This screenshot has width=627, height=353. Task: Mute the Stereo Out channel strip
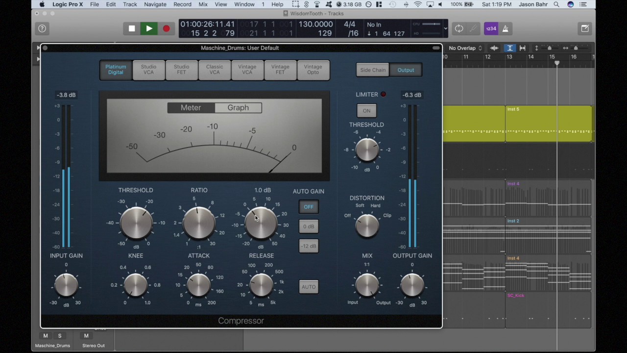point(86,336)
